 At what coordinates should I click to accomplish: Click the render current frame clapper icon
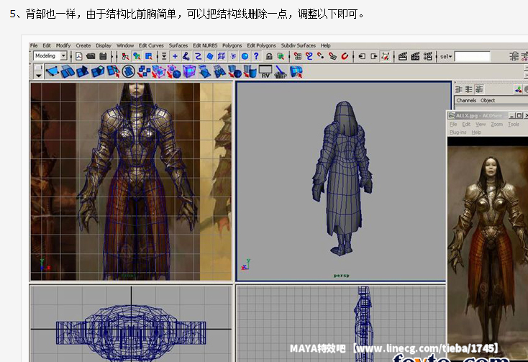click(403, 56)
